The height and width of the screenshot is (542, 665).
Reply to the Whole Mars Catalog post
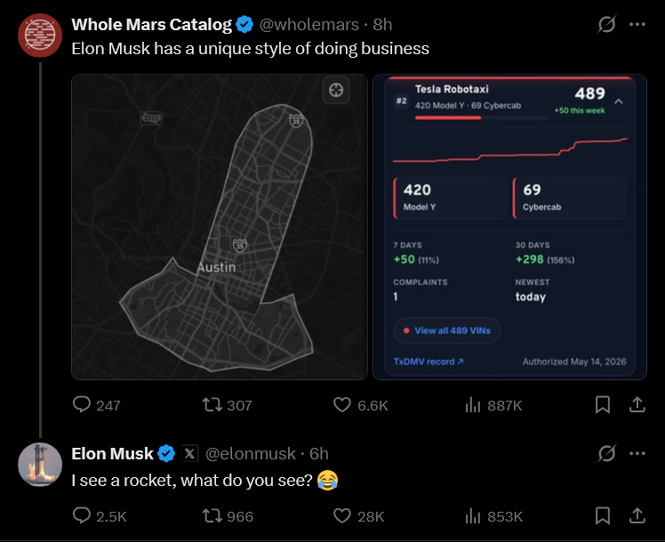pyautogui.click(x=97, y=405)
